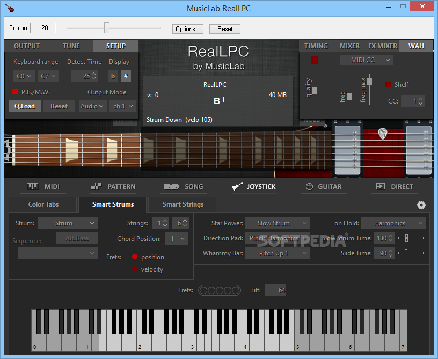Viewport: 438px width, 359px height.
Task: Open the Star Power Slow Strum dropdown
Action: tap(278, 223)
